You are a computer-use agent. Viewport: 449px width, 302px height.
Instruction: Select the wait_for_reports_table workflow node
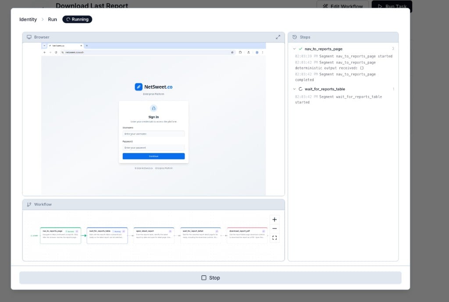coord(107,235)
